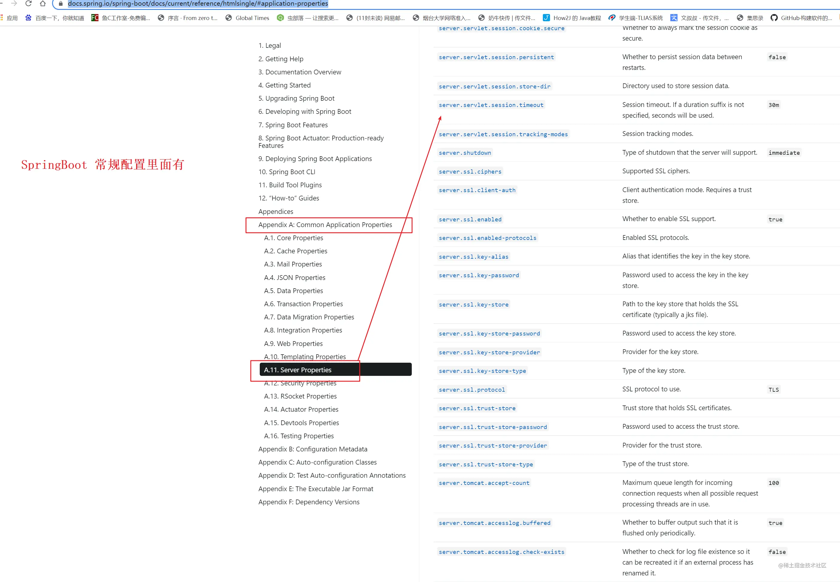This screenshot has width=840, height=582.
Task: Open the 文叔叔 file transfer bookmark
Action: pyautogui.click(x=699, y=18)
